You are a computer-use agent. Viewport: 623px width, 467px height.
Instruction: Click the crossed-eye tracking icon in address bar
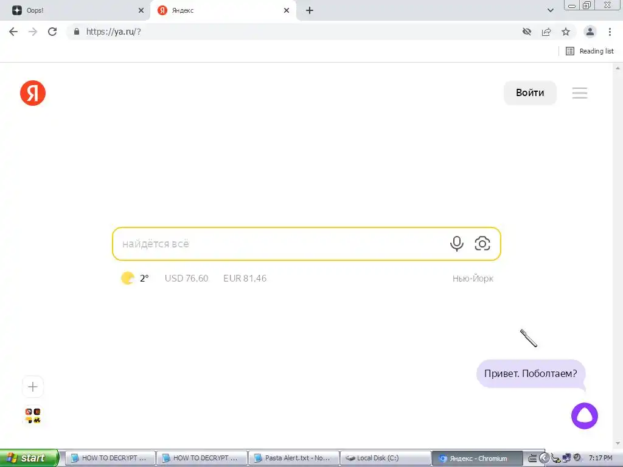(527, 32)
